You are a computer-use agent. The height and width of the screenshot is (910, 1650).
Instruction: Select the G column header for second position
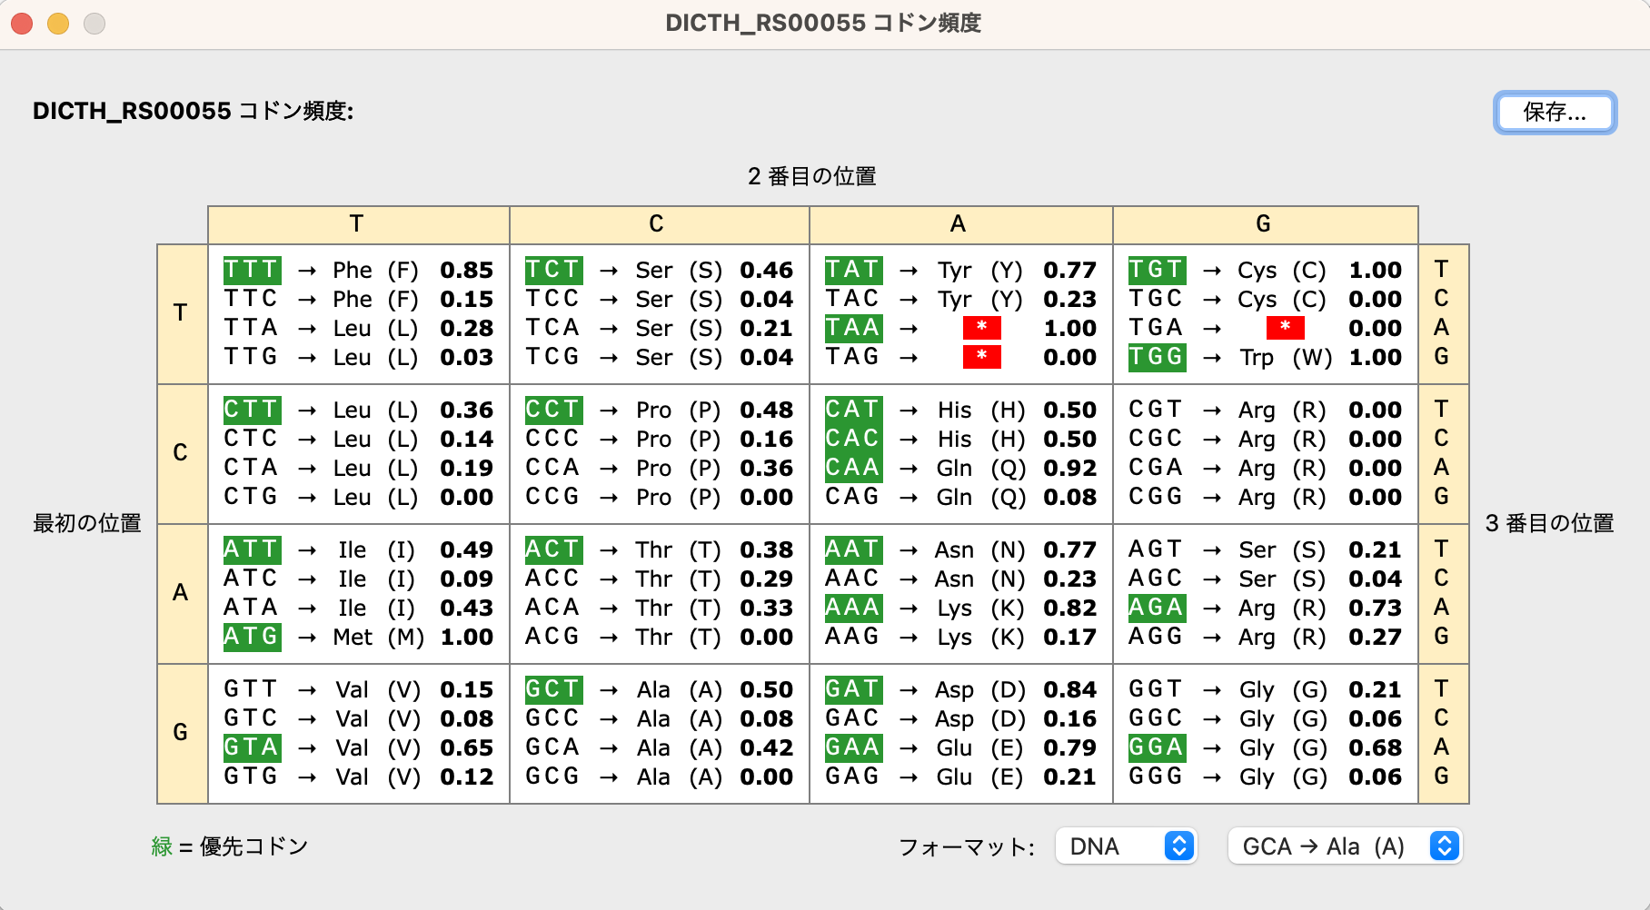tap(1264, 224)
